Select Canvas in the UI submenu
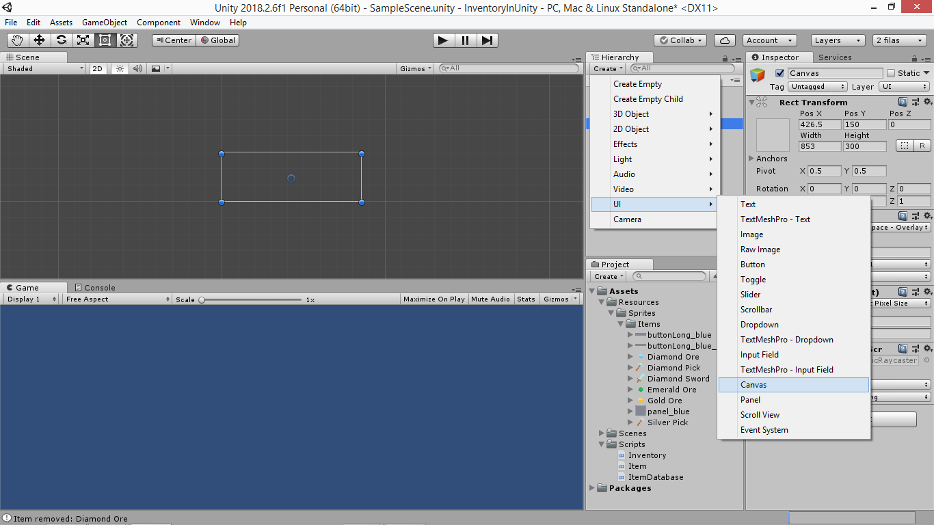Screen dimensions: 934x525 (794, 385)
